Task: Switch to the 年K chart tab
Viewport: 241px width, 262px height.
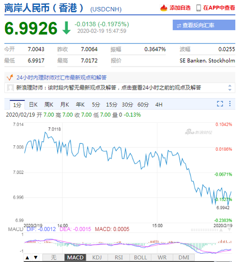Action: [x=80, y=105]
